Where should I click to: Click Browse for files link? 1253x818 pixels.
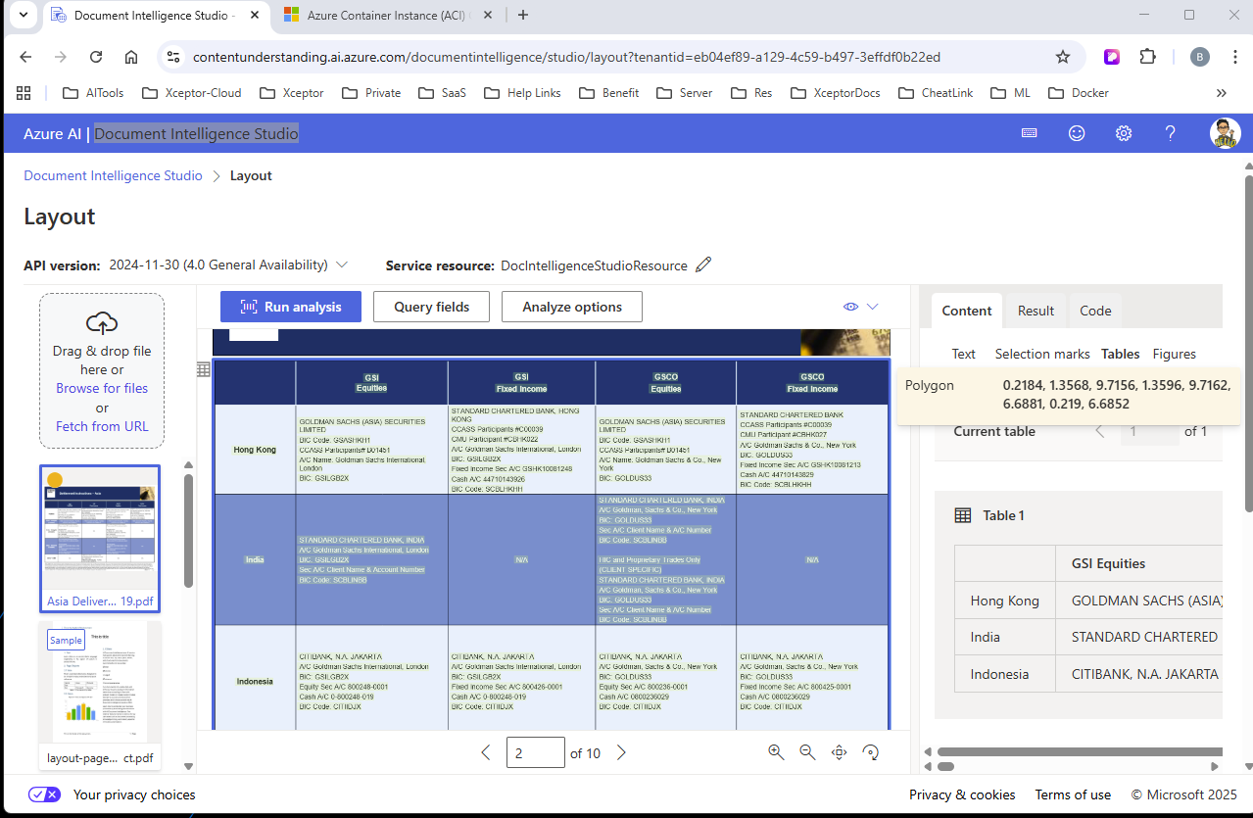pyautogui.click(x=102, y=388)
